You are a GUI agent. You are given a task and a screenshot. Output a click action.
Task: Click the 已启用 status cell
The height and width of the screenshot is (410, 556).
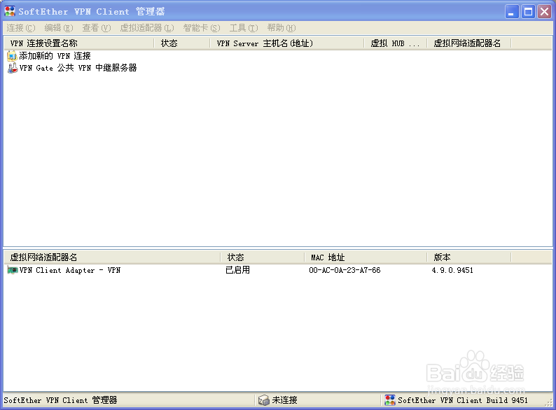[x=237, y=270]
